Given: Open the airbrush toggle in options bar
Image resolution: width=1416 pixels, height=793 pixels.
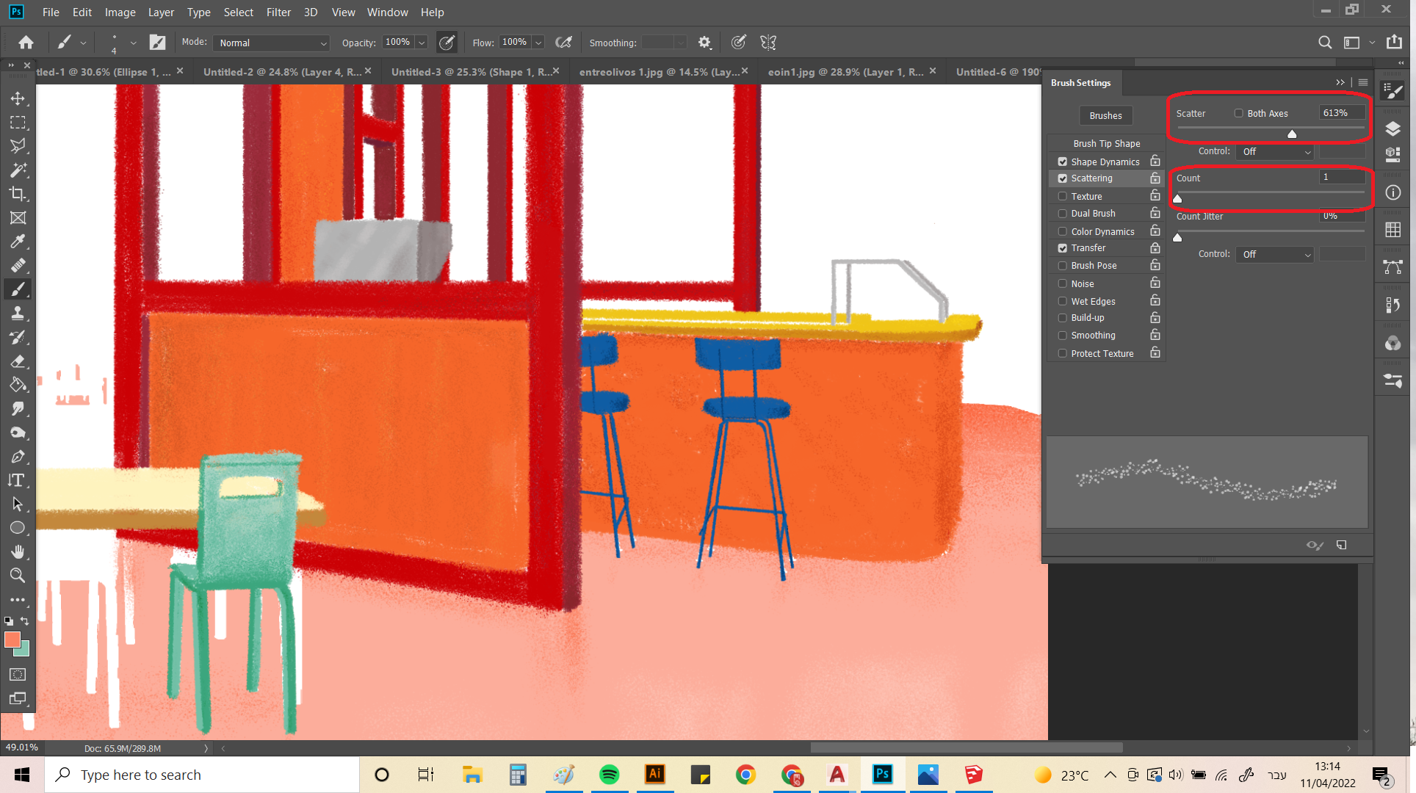Looking at the screenshot, I should pos(563,42).
